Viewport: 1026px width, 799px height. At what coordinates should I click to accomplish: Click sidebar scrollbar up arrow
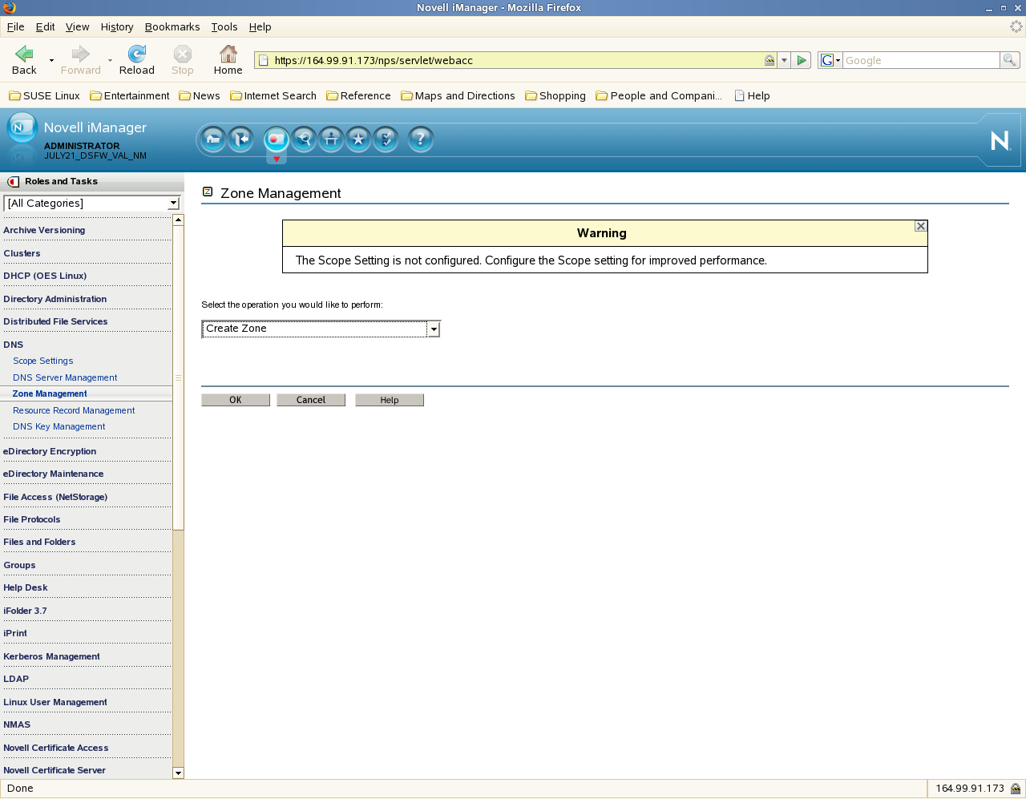click(x=178, y=220)
